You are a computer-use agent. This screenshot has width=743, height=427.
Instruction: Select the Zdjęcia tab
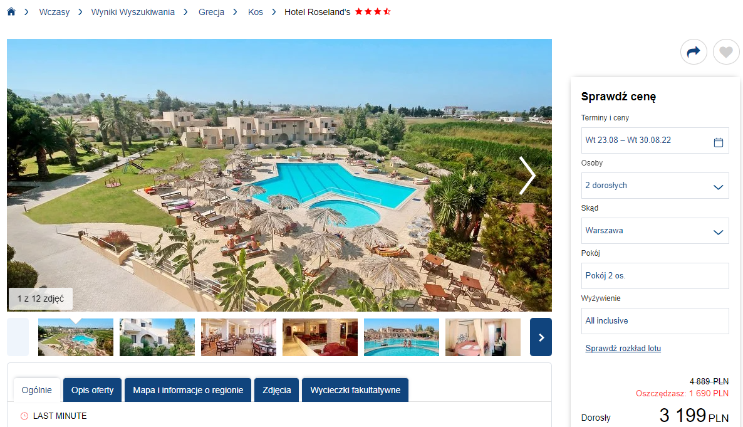(x=277, y=390)
